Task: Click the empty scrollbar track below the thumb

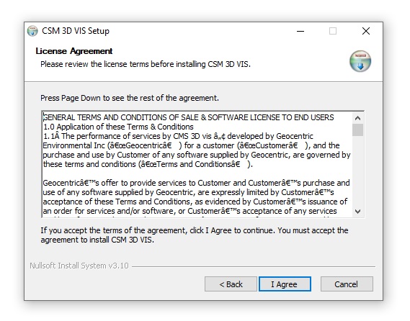Action: [357, 171]
